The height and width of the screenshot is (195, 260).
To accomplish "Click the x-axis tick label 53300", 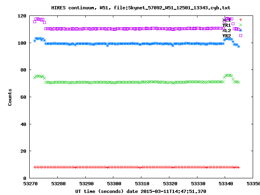I will pyautogui.click(x=114, y=184).
